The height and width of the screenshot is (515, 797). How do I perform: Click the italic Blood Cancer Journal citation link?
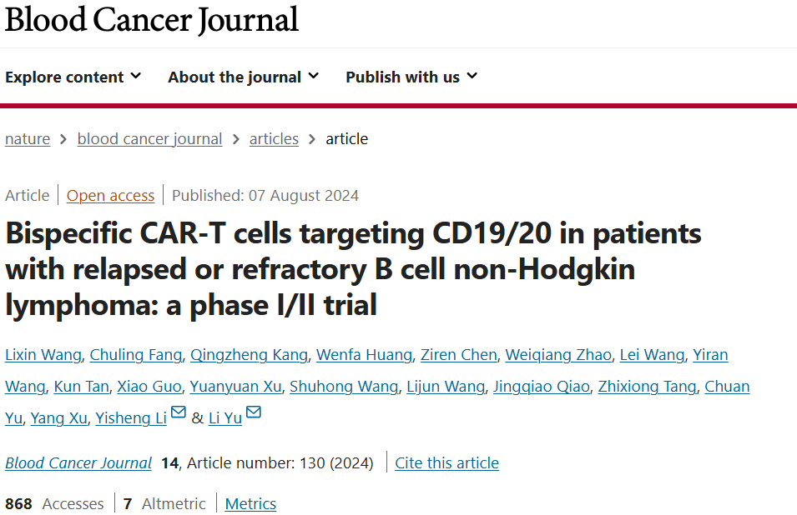tap(78, 463)
